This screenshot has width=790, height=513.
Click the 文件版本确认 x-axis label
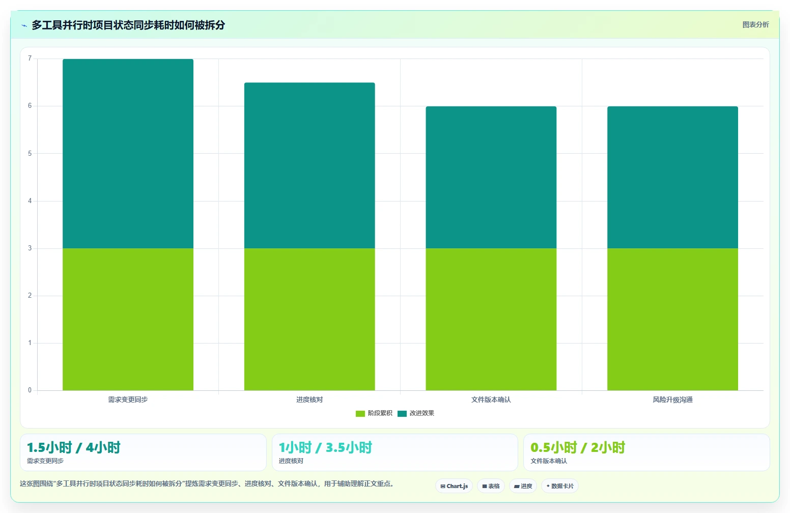point(491,400)
